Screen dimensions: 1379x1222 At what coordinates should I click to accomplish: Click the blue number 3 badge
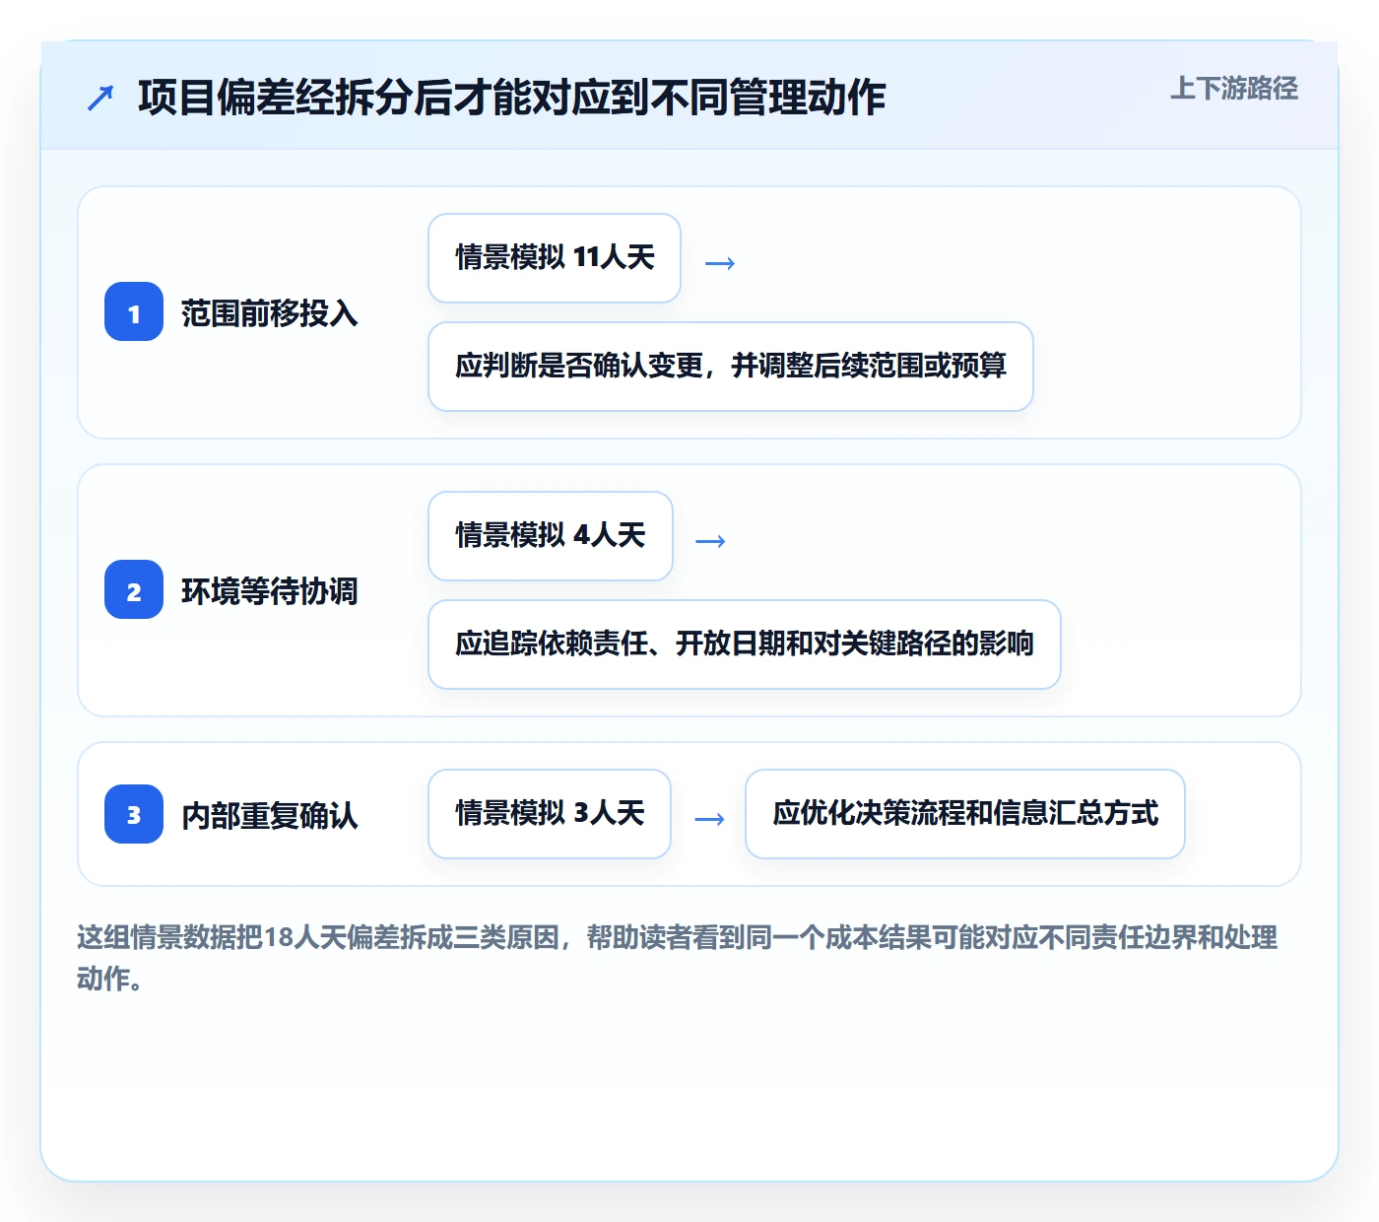tap(134, 814)
